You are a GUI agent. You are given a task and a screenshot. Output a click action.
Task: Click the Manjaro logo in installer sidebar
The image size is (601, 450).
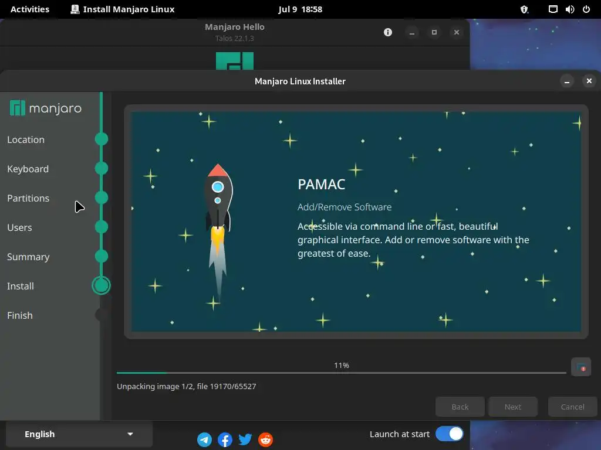pos(46,108)
